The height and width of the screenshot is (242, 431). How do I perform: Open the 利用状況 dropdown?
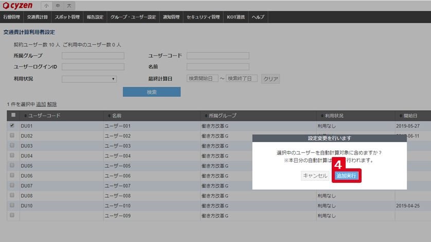tap(89, 79)
